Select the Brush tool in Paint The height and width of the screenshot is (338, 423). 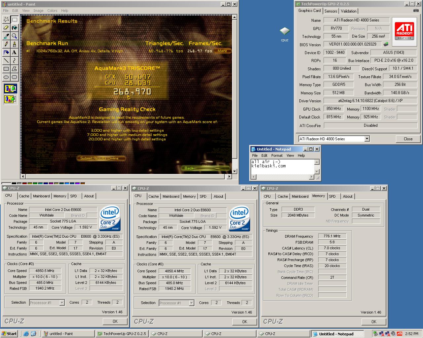click(15, 44)
